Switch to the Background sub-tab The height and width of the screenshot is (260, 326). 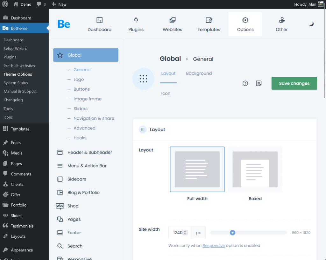199,74
